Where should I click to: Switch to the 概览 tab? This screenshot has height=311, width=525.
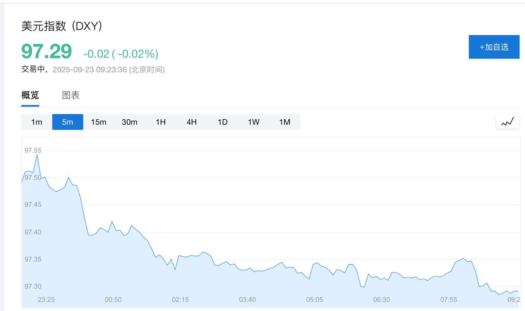[x=30, y=95]
